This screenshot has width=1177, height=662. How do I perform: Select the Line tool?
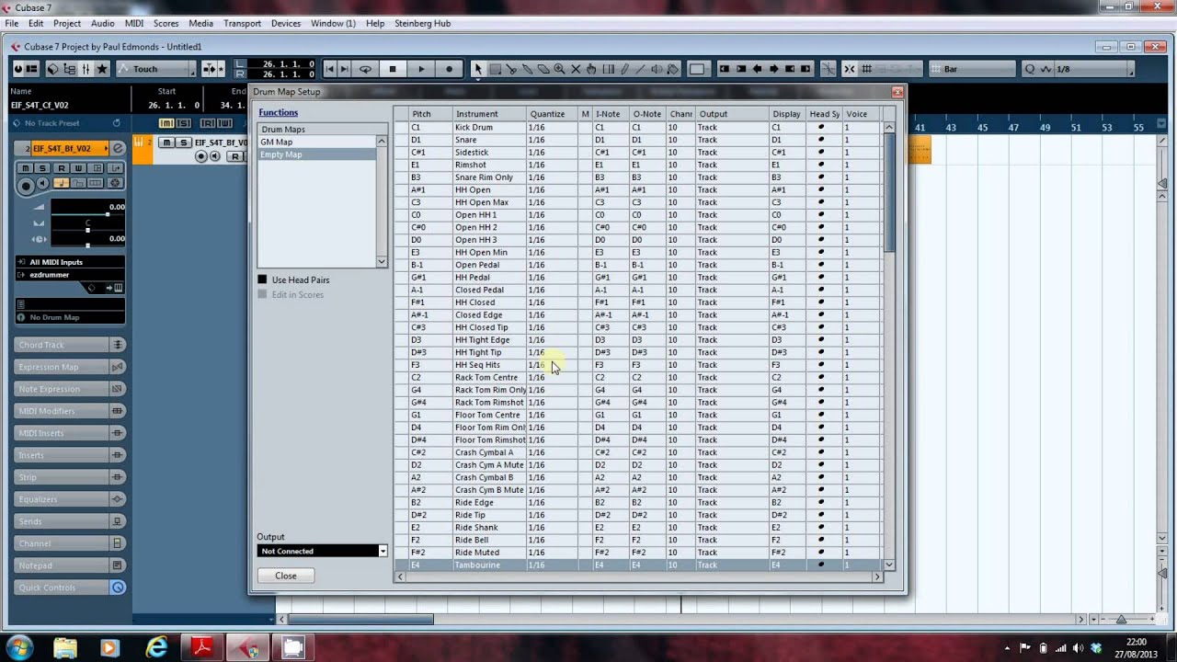pos(640,69)
